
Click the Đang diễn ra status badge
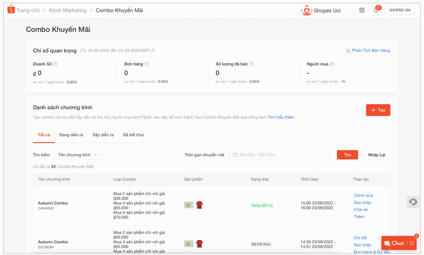[262, 206]
